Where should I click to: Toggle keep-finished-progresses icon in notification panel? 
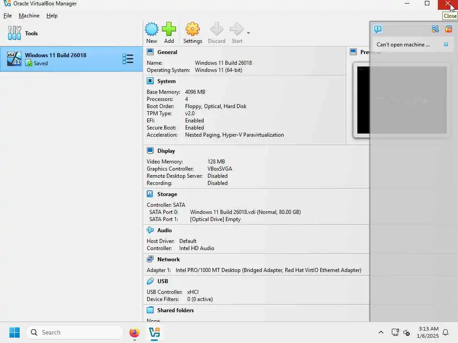[x=435, y=29]
